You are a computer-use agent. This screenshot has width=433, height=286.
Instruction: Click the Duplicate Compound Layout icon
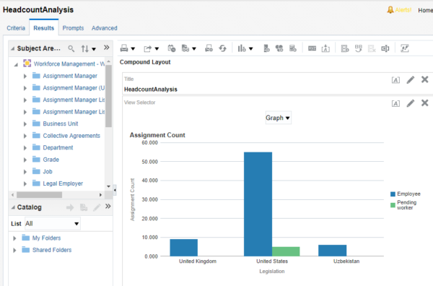(x=359, y=48)
